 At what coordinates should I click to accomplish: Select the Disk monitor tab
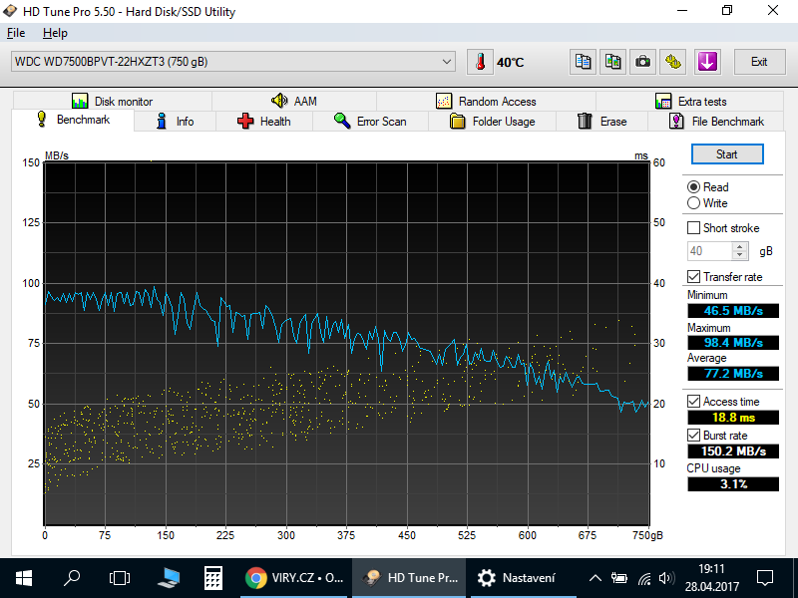click(112, 102)
